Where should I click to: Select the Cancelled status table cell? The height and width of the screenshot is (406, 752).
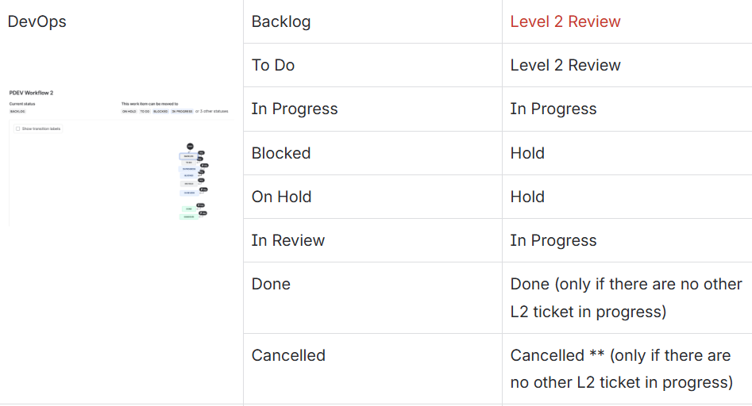[x=372, y=369]
